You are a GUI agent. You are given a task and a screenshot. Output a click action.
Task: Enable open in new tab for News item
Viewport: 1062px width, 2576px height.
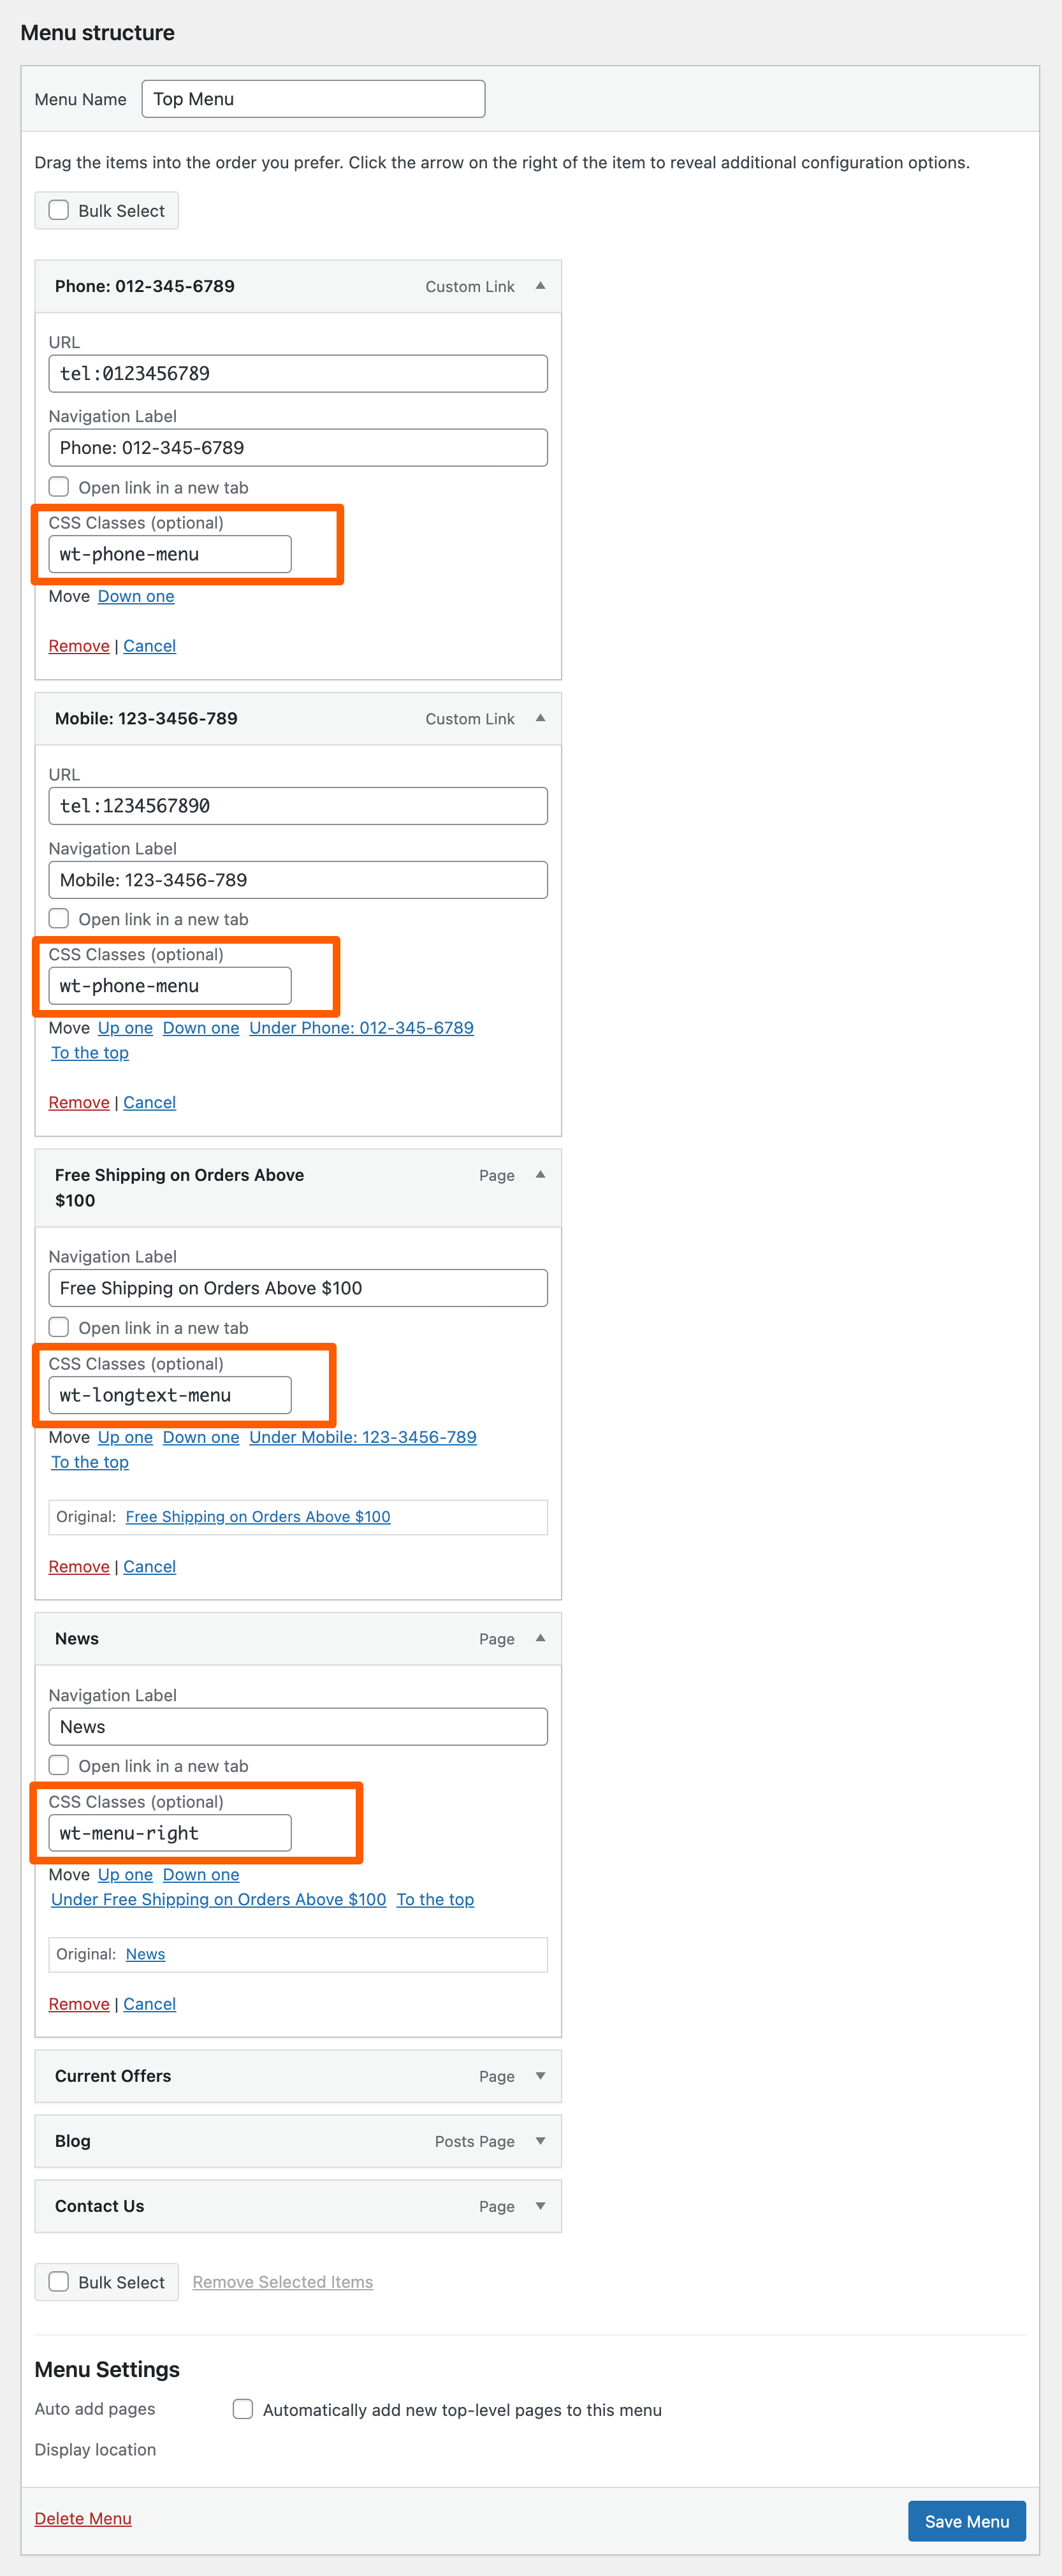(59, 1765)
